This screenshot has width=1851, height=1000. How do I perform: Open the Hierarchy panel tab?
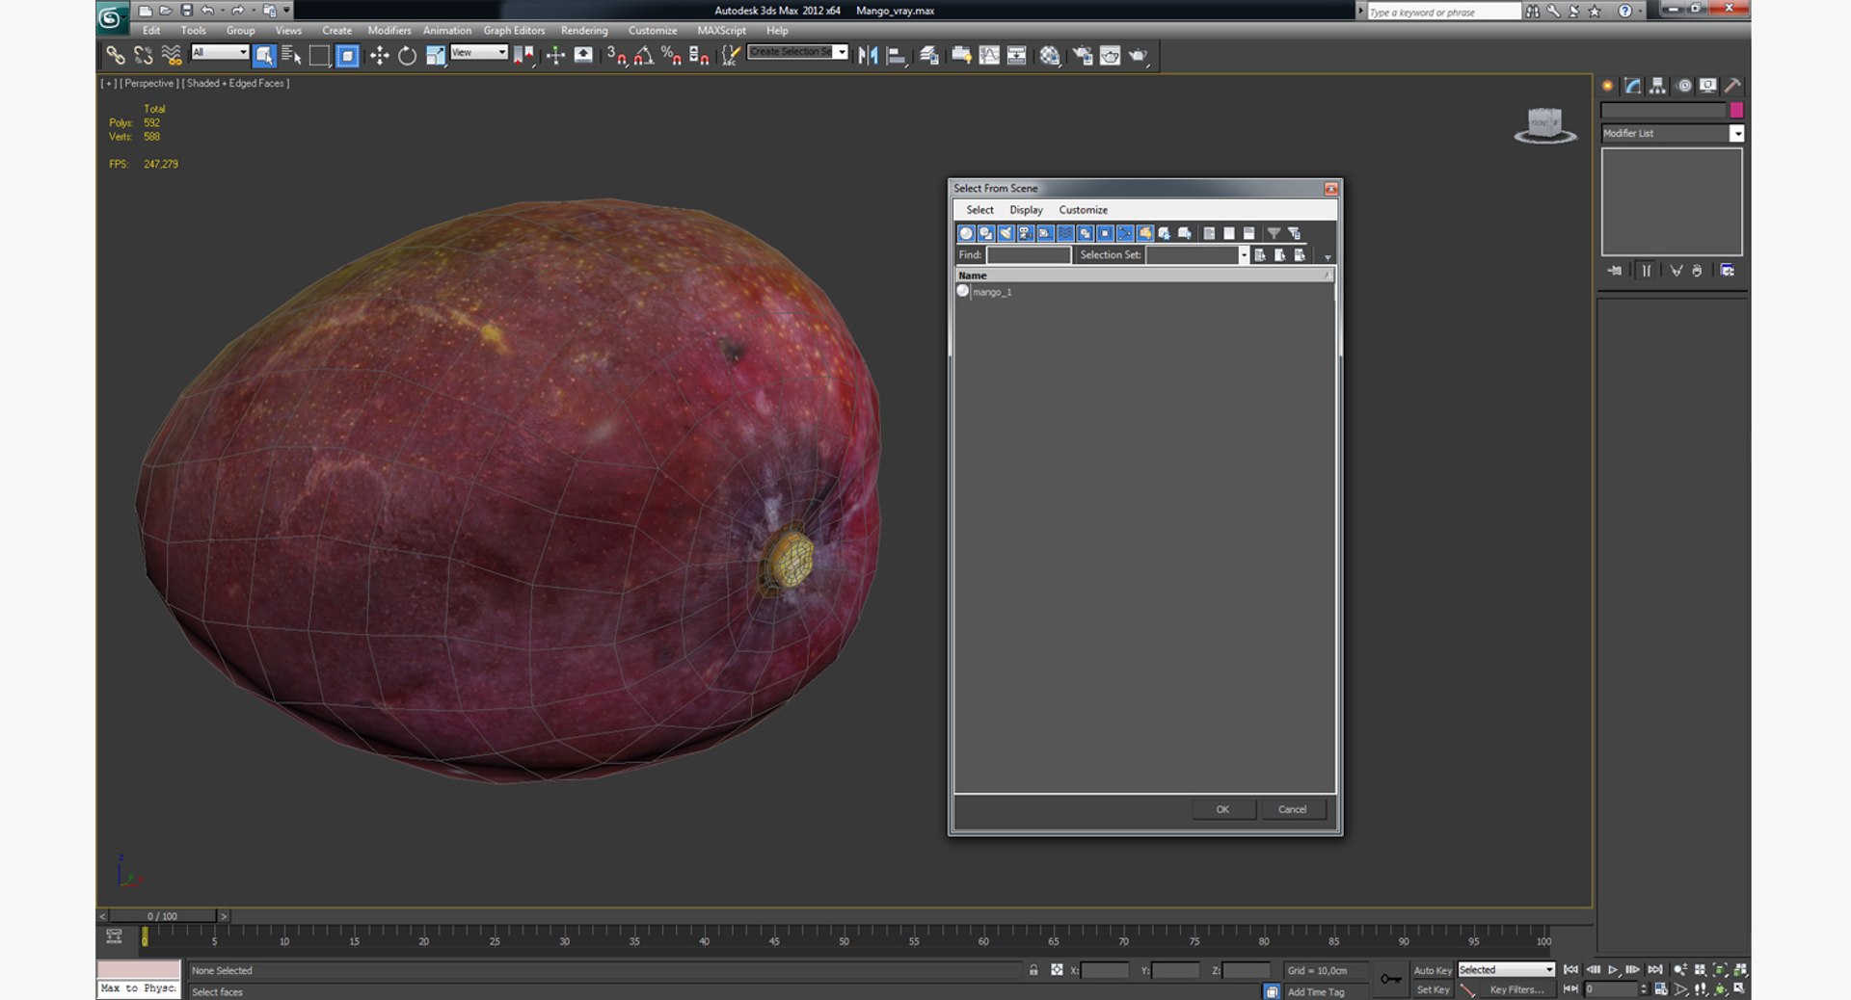point(1657,86)
